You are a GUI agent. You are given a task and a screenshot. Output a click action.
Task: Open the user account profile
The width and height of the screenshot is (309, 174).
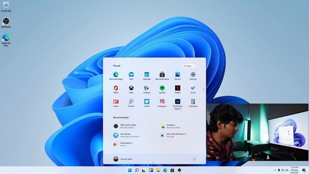point(123,159)
